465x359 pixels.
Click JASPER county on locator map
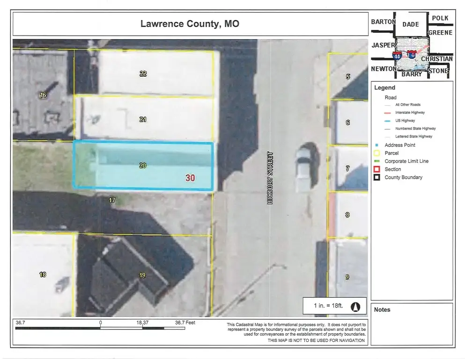(383, 45)
